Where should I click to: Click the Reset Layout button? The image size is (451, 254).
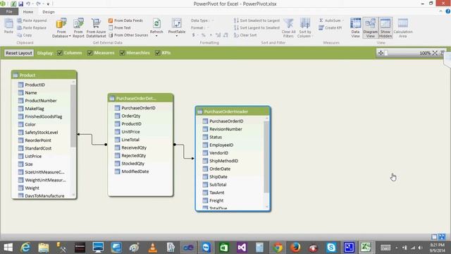tap(19, 53)
